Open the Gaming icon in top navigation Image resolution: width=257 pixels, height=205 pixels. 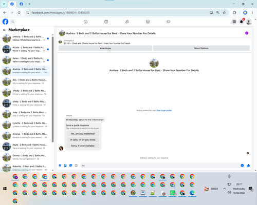point(169,22)
